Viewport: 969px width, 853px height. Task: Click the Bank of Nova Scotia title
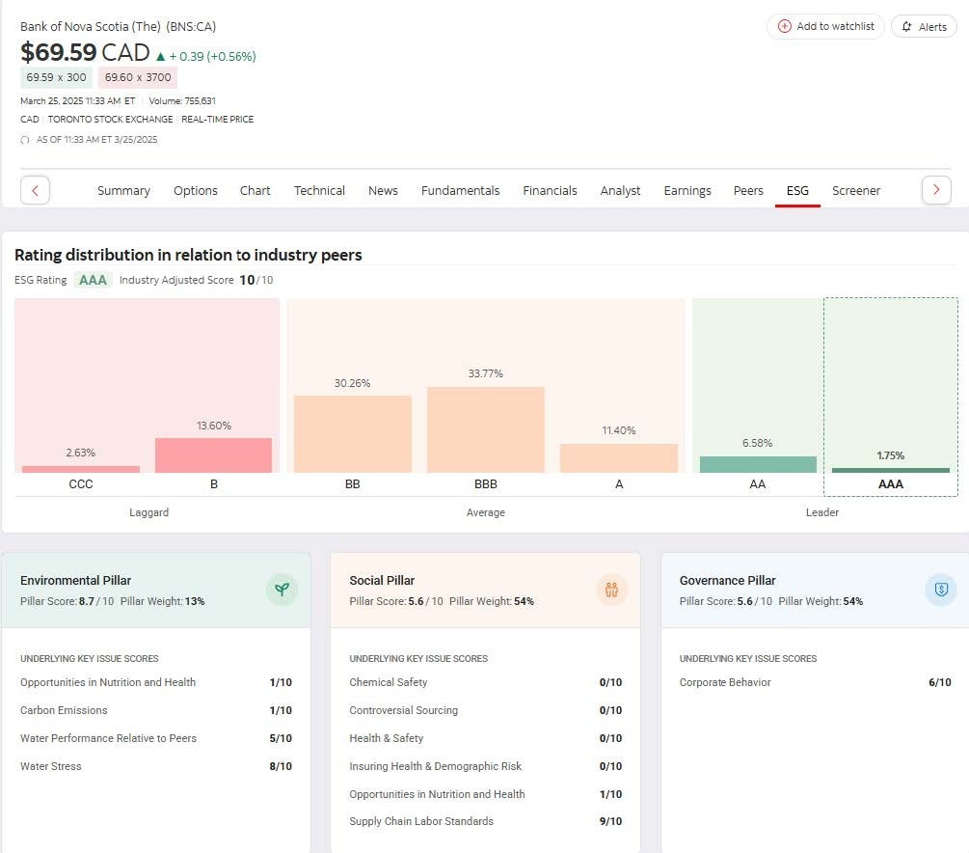coord(118,27)
